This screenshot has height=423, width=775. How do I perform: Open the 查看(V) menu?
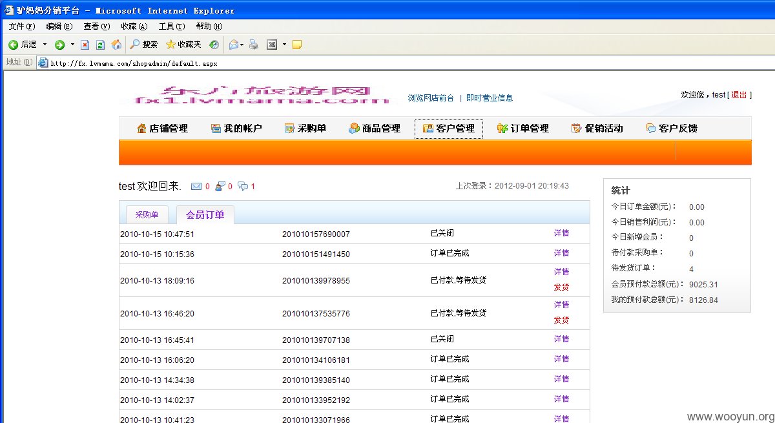pos(97,26)
